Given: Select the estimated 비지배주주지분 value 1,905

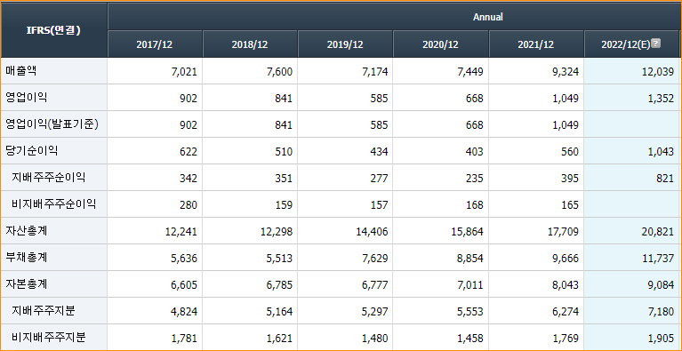Looking at the screenshot, I should (x=662, y=339).
